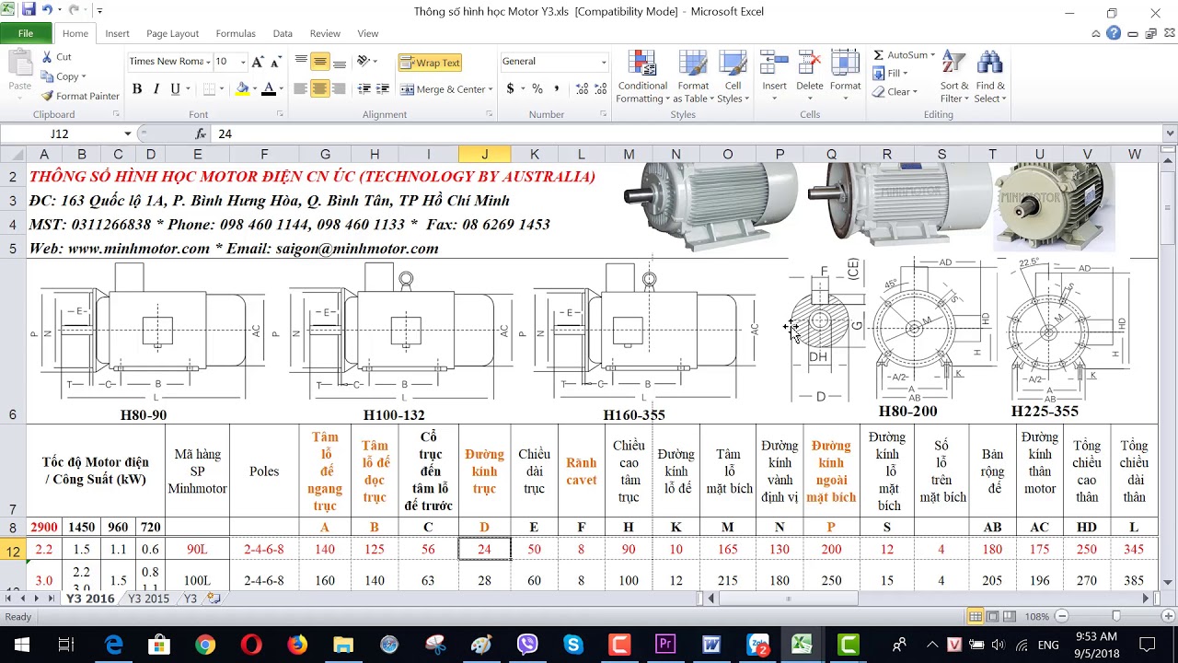The height and width of the screenshot is (663, 1178).
Task: Open the font name dropdown
Action: click(x=206, y=62)
